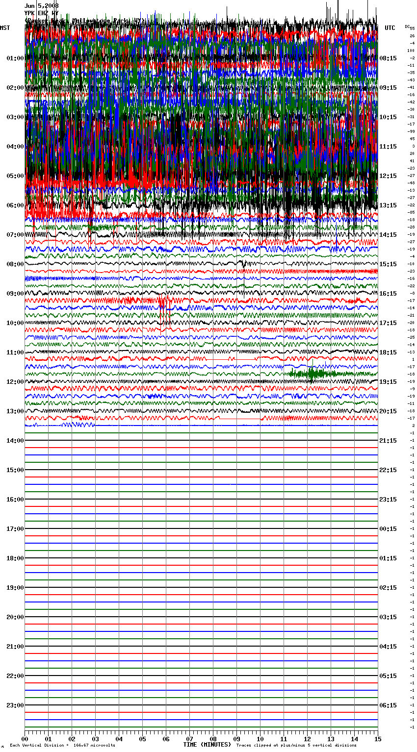Click 'Traces clipped at plus/minus 5 vertical divisions'
The width and height of the screenshot is (417, 752).
pos(296,745)
